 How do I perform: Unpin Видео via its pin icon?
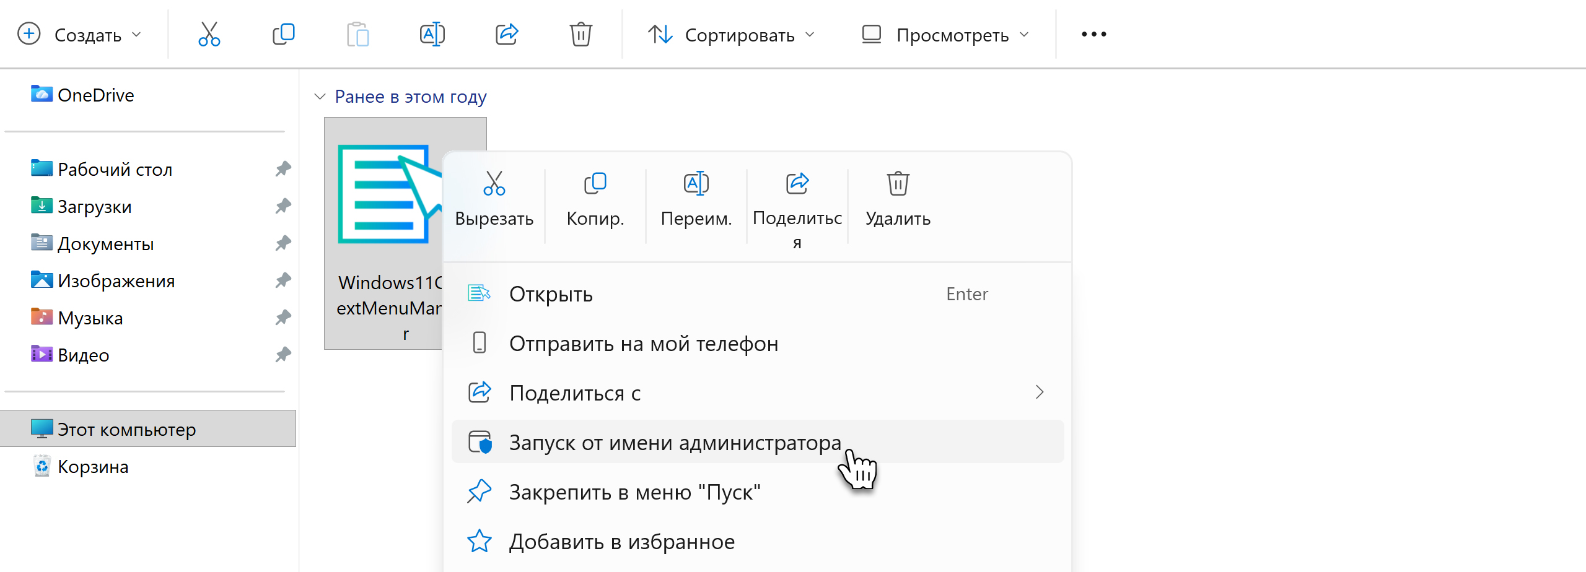tap(283, 354)
